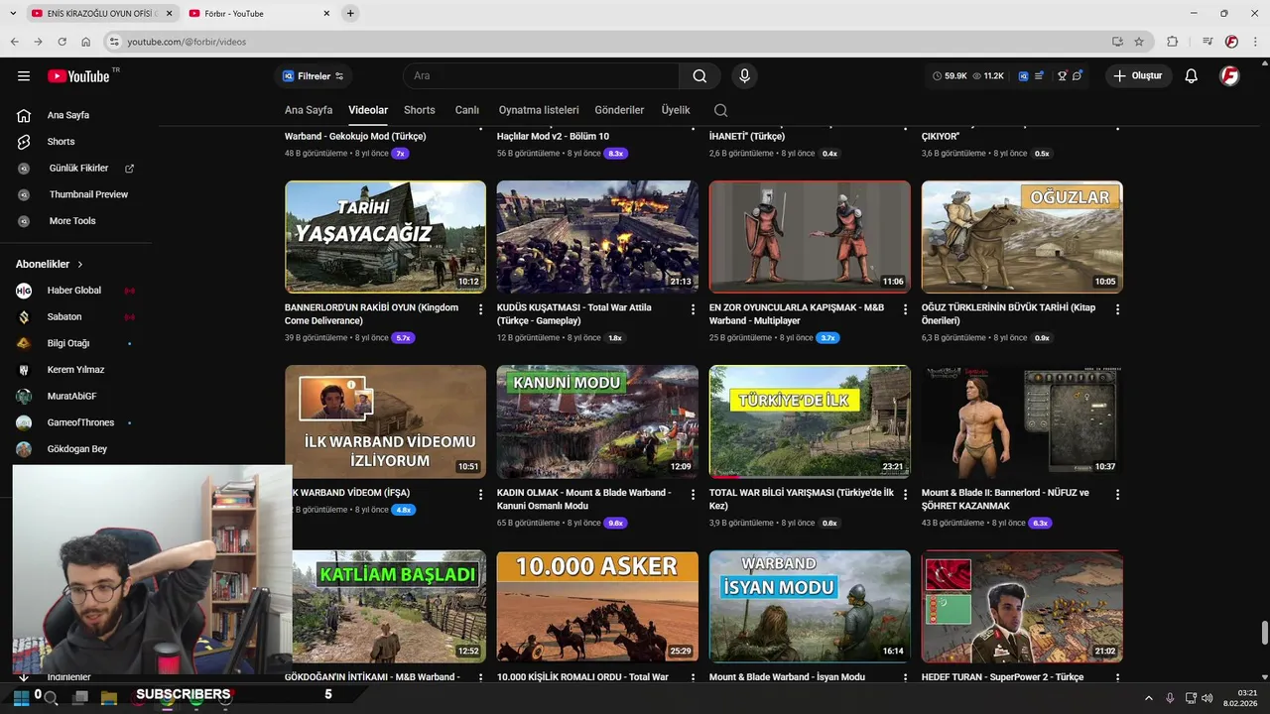Expand the Abonelikler section chevron
The height and width of the screenshot is (714, 1270).
[x=80, y=265]
